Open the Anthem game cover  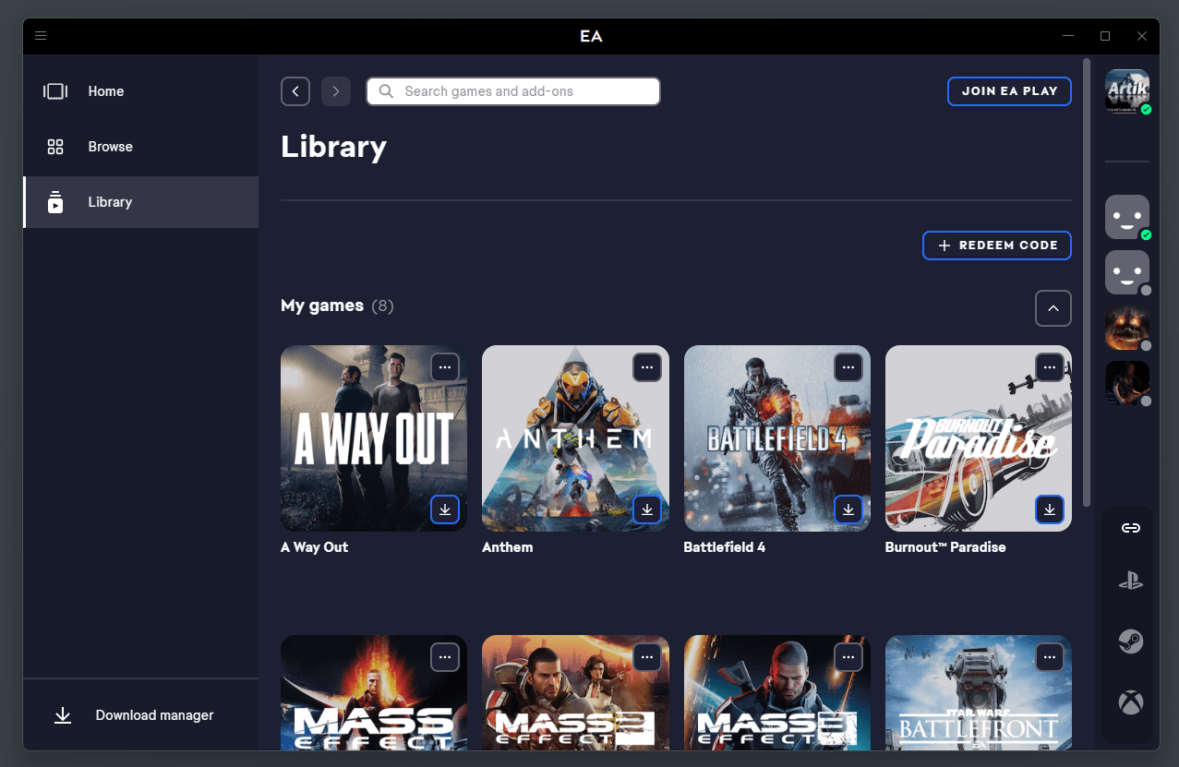point(575,438)
